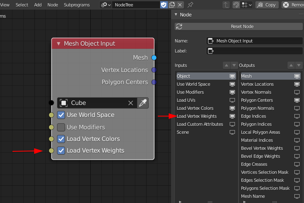The width and height of the screenshot is (304, 203).
Task: Open the Subprograms menu
Action: coord(77,5)
